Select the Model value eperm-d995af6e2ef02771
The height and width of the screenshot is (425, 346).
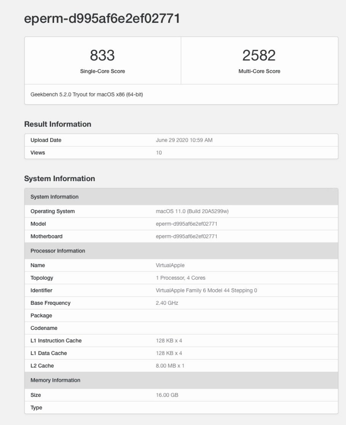pyautogui.click(x=186, y=224)
